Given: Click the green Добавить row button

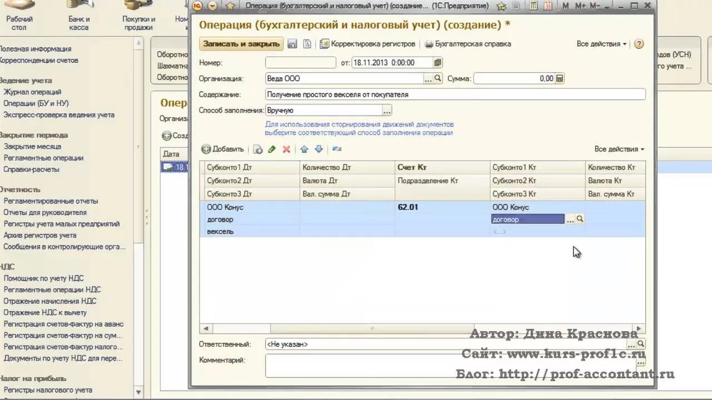Looking at the screenshot, I should click(222, 149).
